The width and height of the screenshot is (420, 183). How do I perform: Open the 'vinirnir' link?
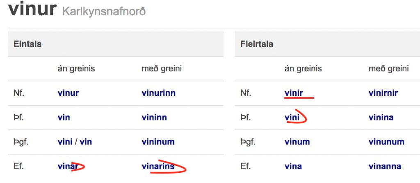click(383, 93)
